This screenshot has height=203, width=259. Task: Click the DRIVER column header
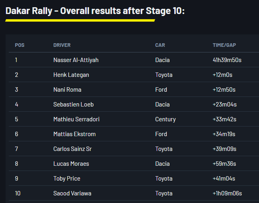[62, 45]
